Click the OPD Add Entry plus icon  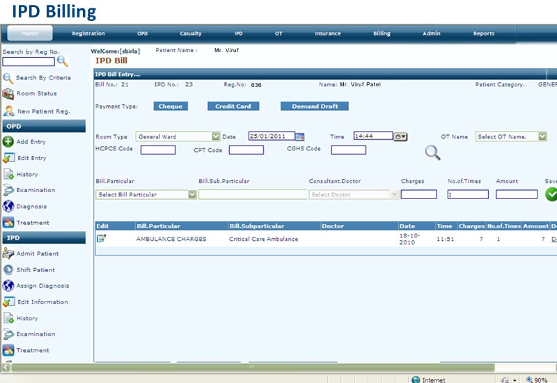pyautogui.click(x=8, y=141)
